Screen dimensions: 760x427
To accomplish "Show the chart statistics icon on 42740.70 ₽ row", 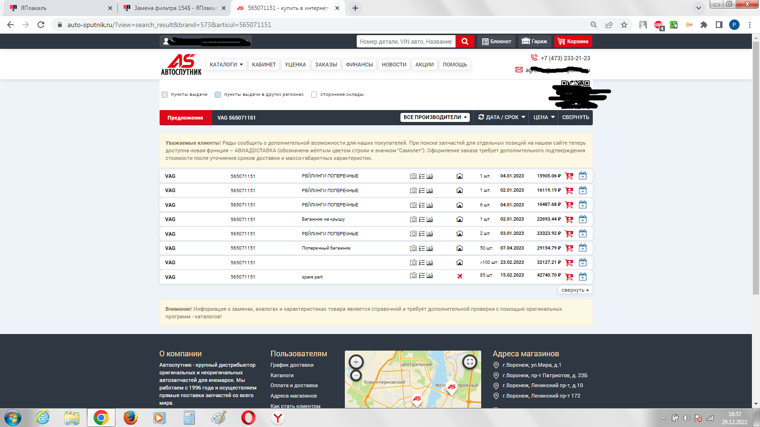I will pos(429,275).
